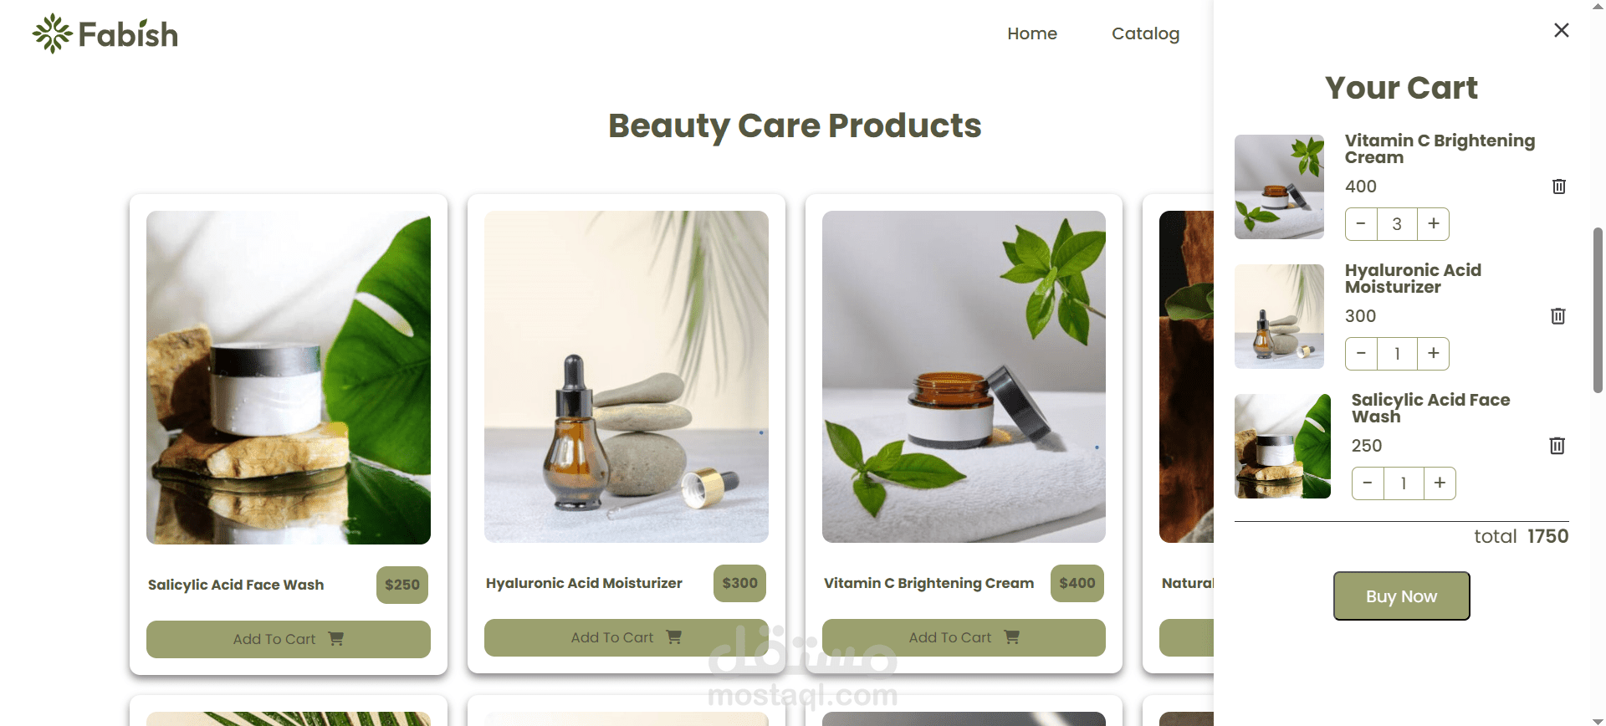Click Vitamin C cream thumbnail in cart
The image size is (1606, 726).
[x=1279, y=187]
